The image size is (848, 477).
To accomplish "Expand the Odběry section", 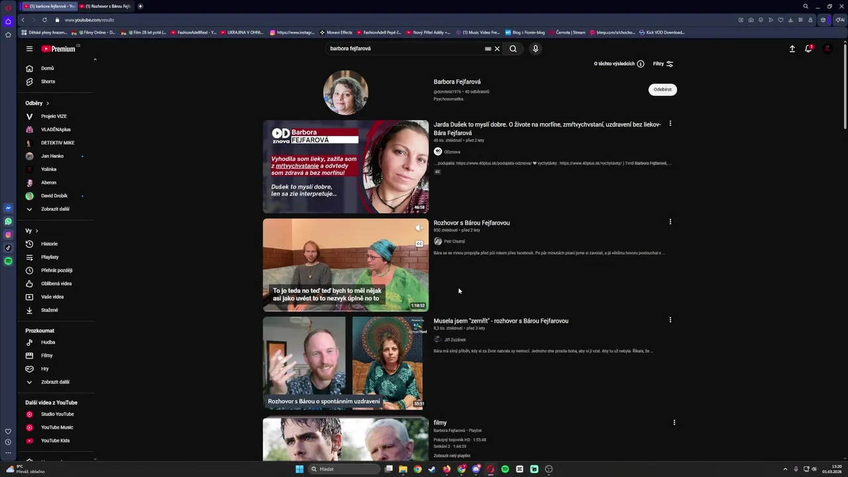I will [37, 103].
